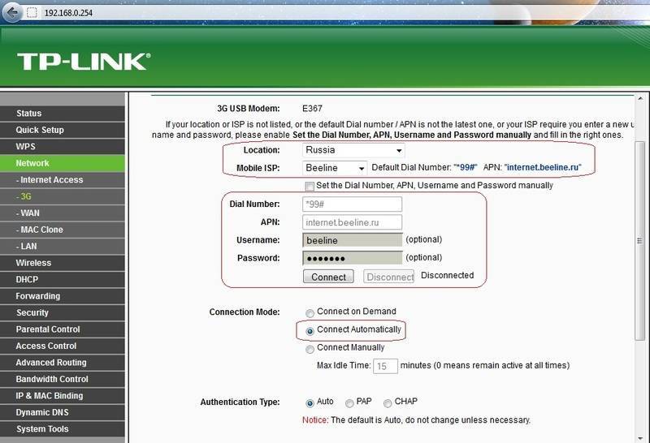650x443 pixels.
Task: Open Internet Access submenu
Action: [x=63, y=179]
